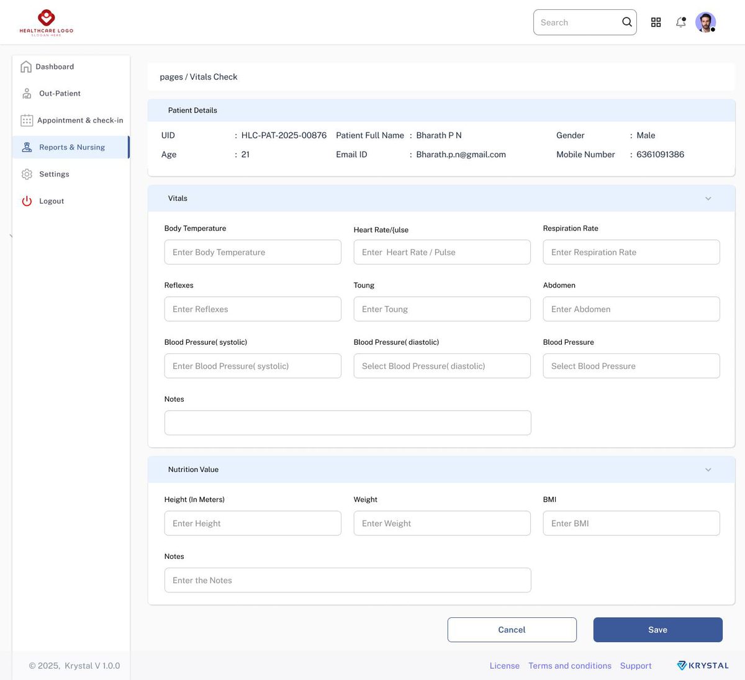Click the Respiration Rate field
Image resolution: width=745 pixels, height=680 pixels.
[631, 252]
